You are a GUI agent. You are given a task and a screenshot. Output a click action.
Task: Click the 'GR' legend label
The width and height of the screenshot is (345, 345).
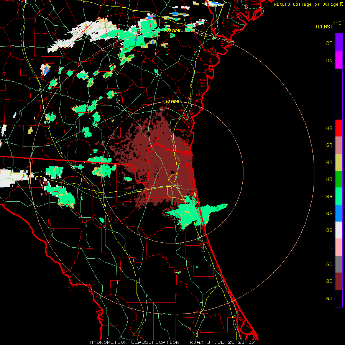pyautogui.click(x=329, y=145)
